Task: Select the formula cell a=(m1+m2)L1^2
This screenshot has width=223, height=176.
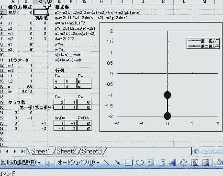Action: point(70,23)
